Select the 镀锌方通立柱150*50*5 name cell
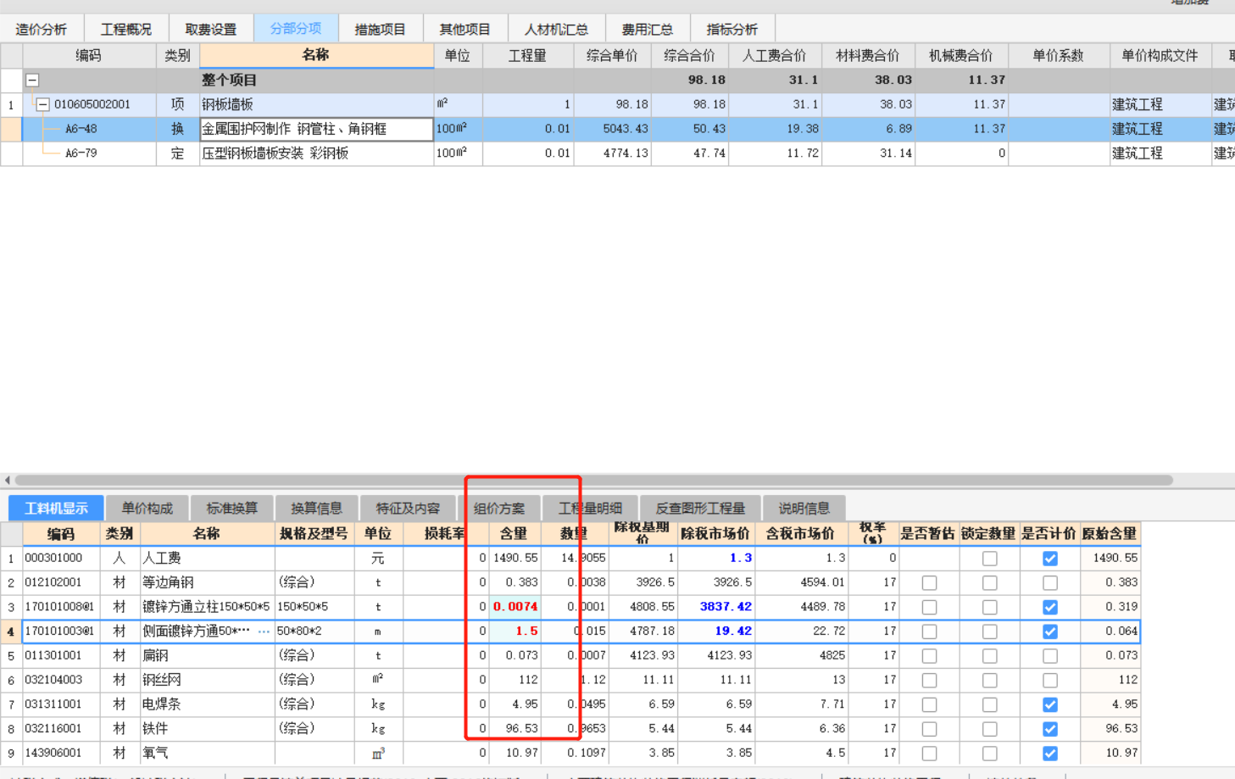The height and width of the screenshot is (779, 1235). click(207, 607)
